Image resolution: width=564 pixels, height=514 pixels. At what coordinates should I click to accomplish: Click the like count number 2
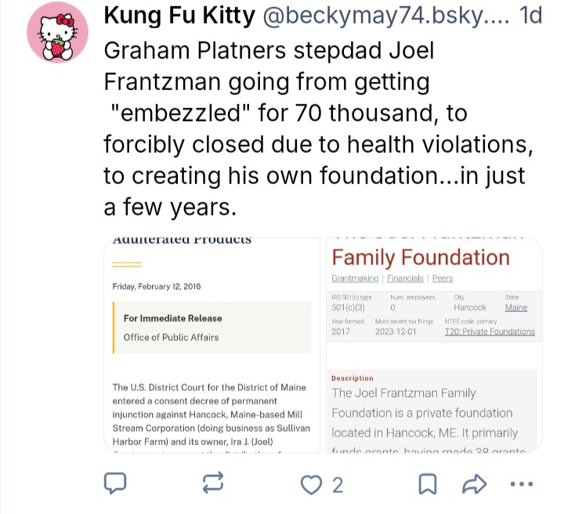tap(338, 485)
